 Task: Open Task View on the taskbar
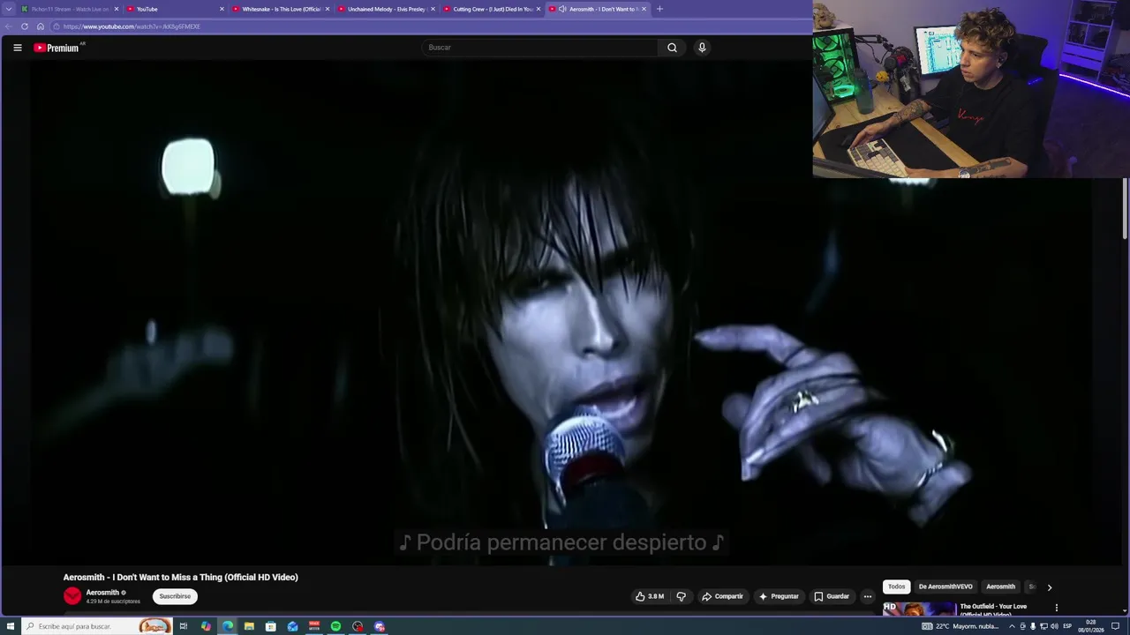(184, 626)
